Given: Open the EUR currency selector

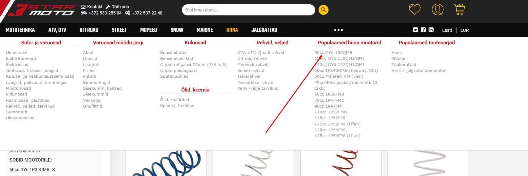Looking at the screenshot, I should pyautogui.click(x=464, y=30).
